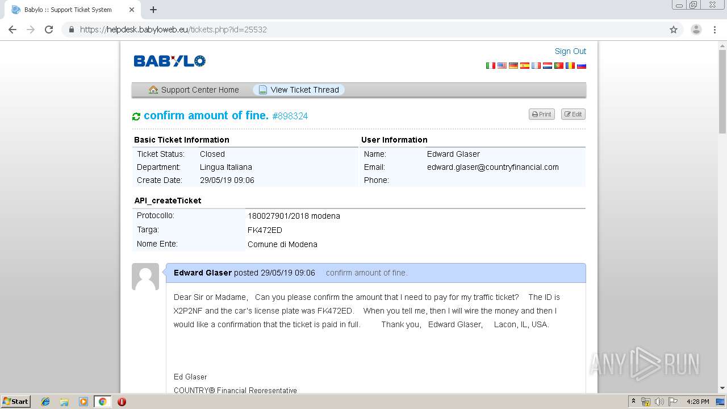727x409 pixels.
Task: Select View Ticket Thread tab
Action: (299, 90)
